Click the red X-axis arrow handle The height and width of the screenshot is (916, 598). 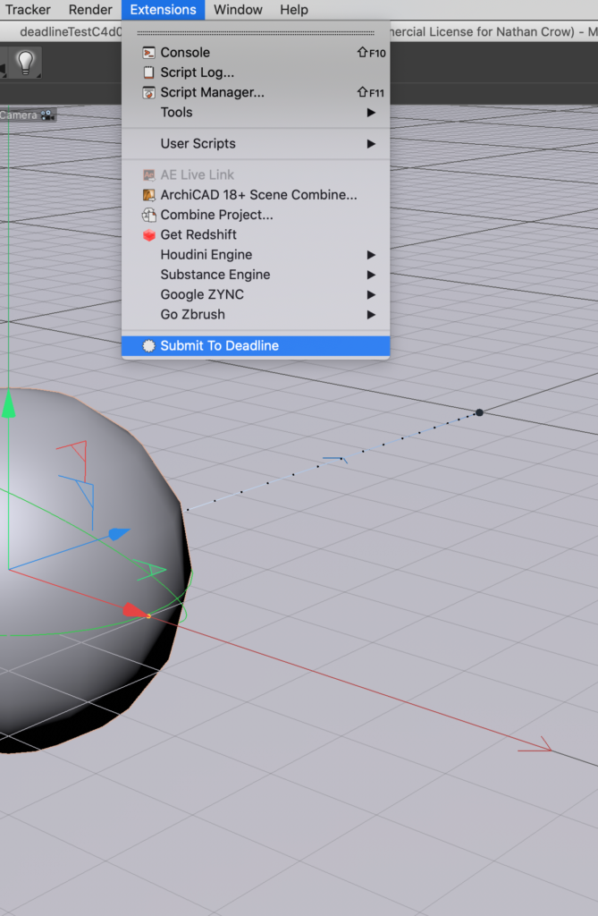pos(135,611)
